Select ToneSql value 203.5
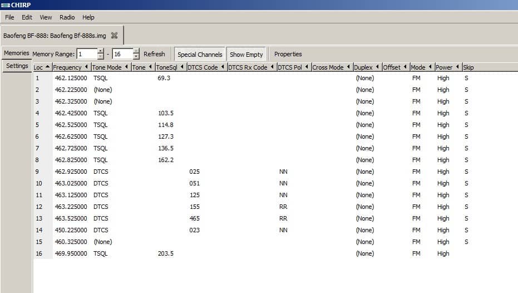518x293 pixels. tap(165, 253)
